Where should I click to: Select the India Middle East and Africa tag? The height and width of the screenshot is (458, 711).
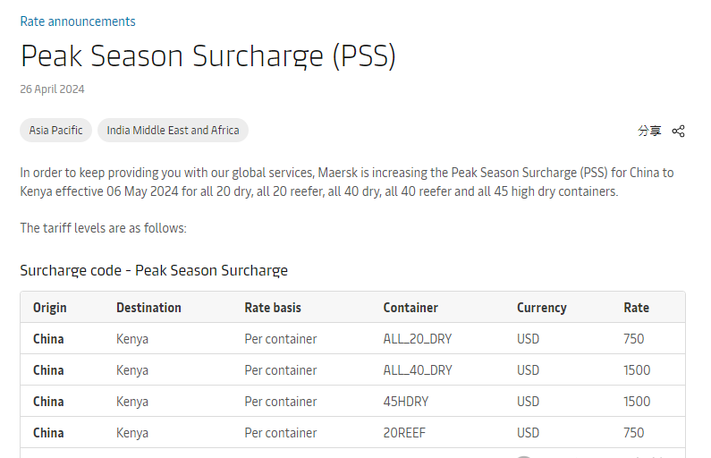click(173, 131)
